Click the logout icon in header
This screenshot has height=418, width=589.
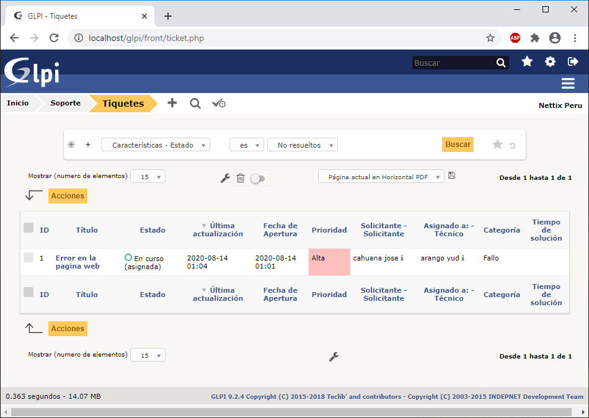573,62
